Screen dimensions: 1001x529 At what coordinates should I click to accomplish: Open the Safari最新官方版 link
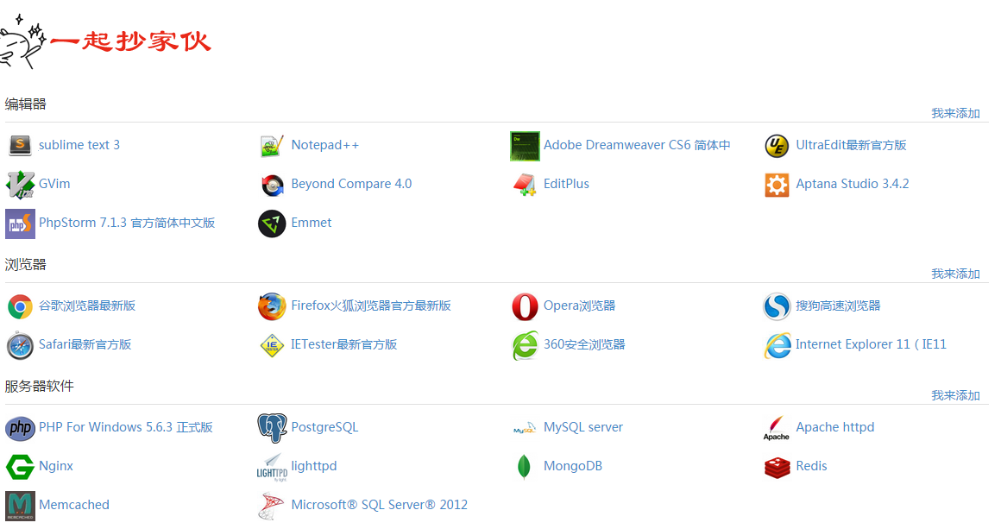pos(85,344)
